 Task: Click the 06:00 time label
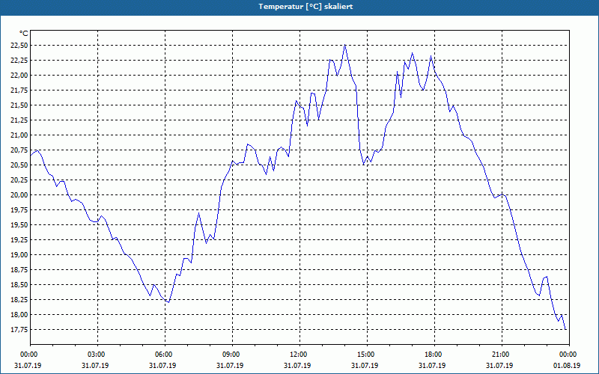pos(162,355)
